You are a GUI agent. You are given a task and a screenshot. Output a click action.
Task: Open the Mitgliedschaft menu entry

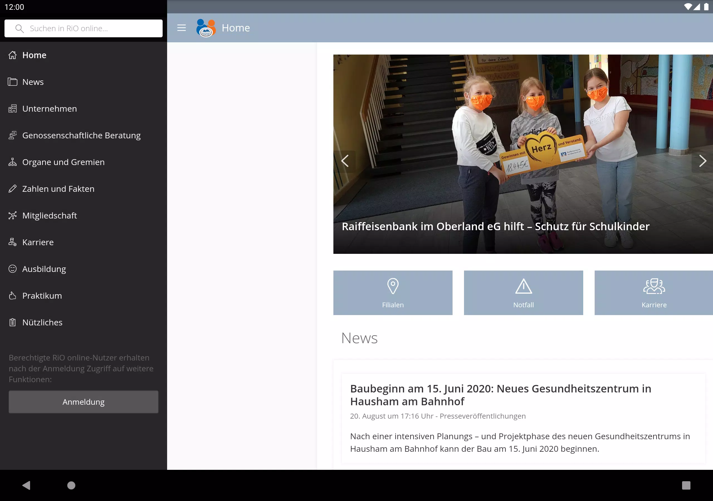point(83,215)
